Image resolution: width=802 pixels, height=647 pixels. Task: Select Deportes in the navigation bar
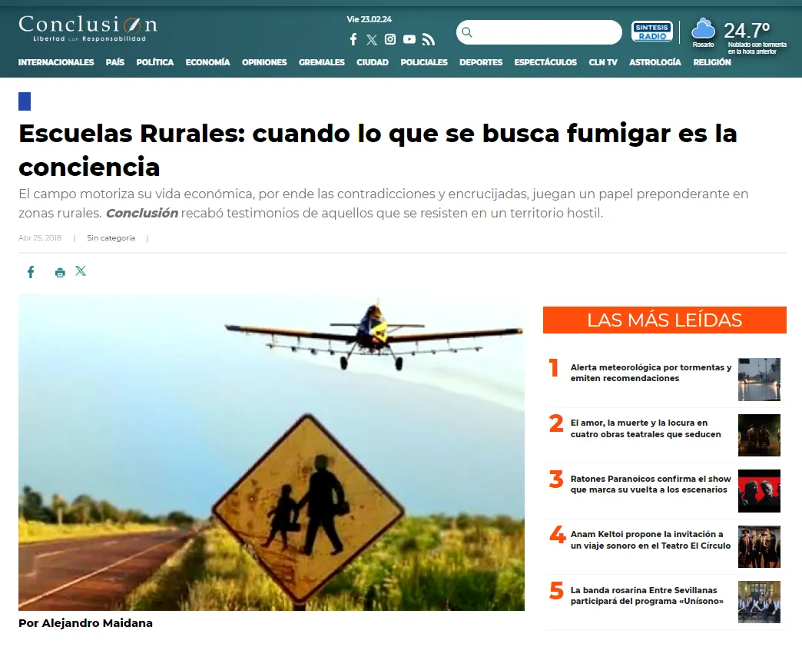coord(481,62)
